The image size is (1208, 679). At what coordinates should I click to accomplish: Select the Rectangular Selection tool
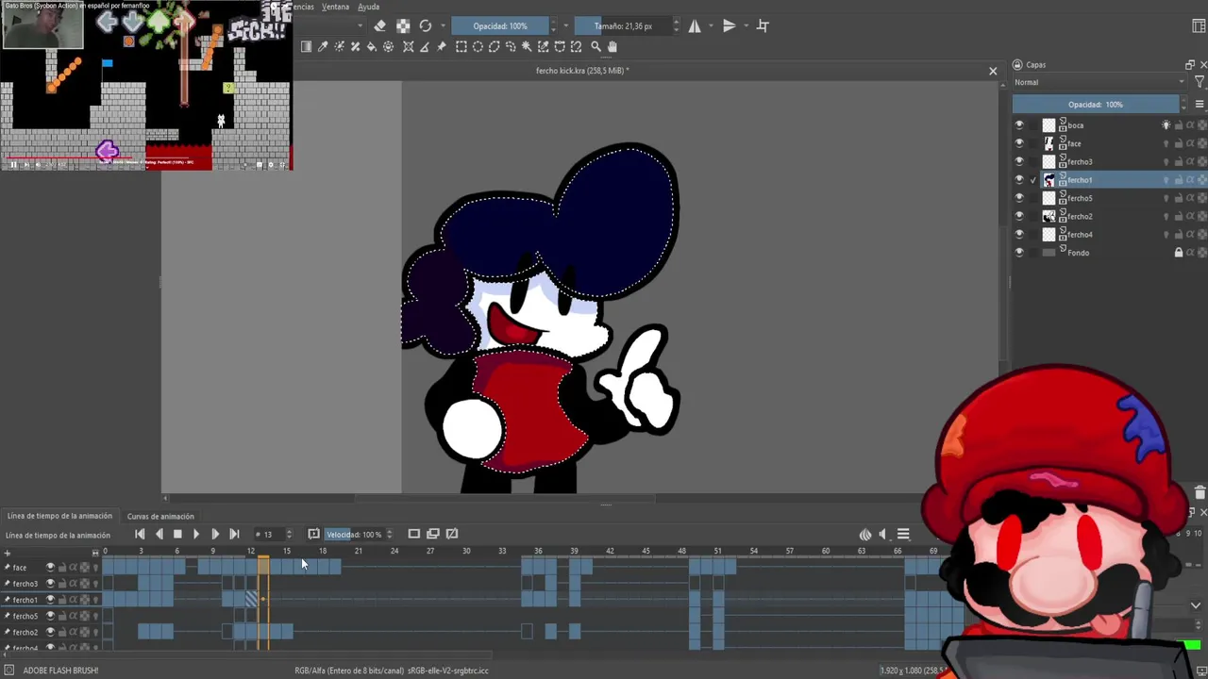click(461, 46)
